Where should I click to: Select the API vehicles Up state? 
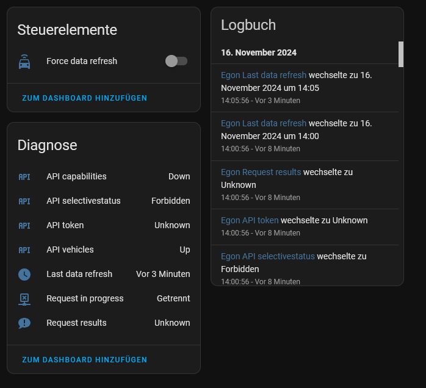(184, 250)
